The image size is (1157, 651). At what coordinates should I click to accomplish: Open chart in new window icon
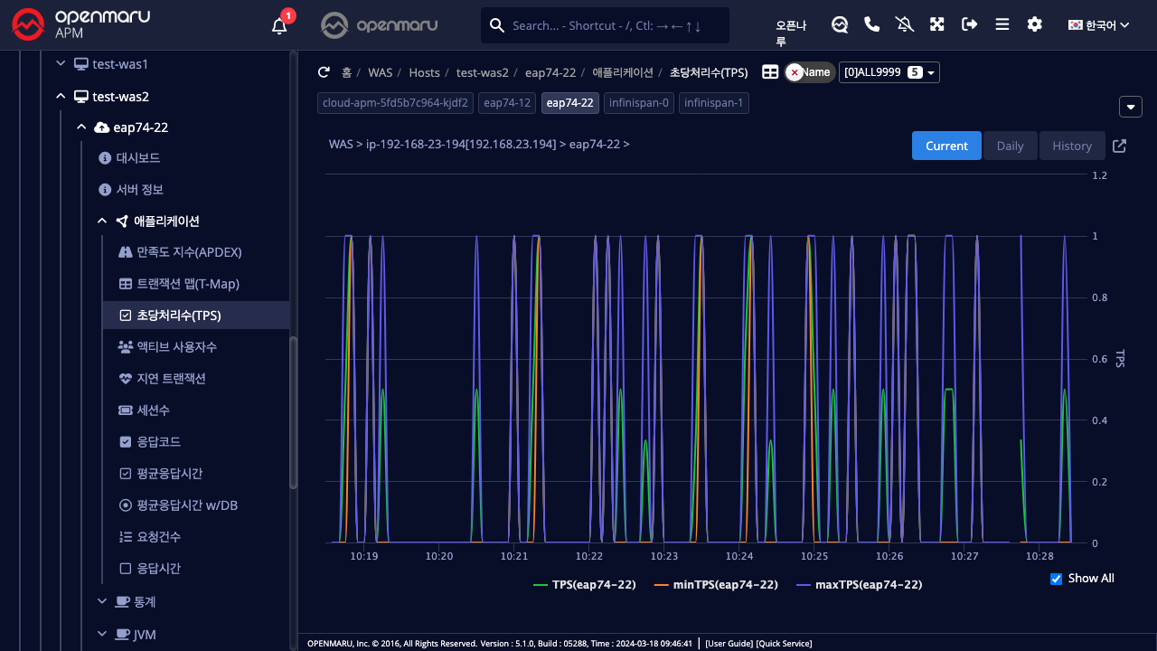click(x=1119, y=146)
